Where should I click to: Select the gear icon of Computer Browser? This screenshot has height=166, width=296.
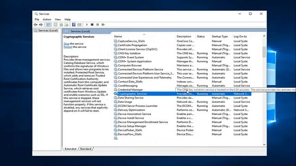click(x=116, y=65)
